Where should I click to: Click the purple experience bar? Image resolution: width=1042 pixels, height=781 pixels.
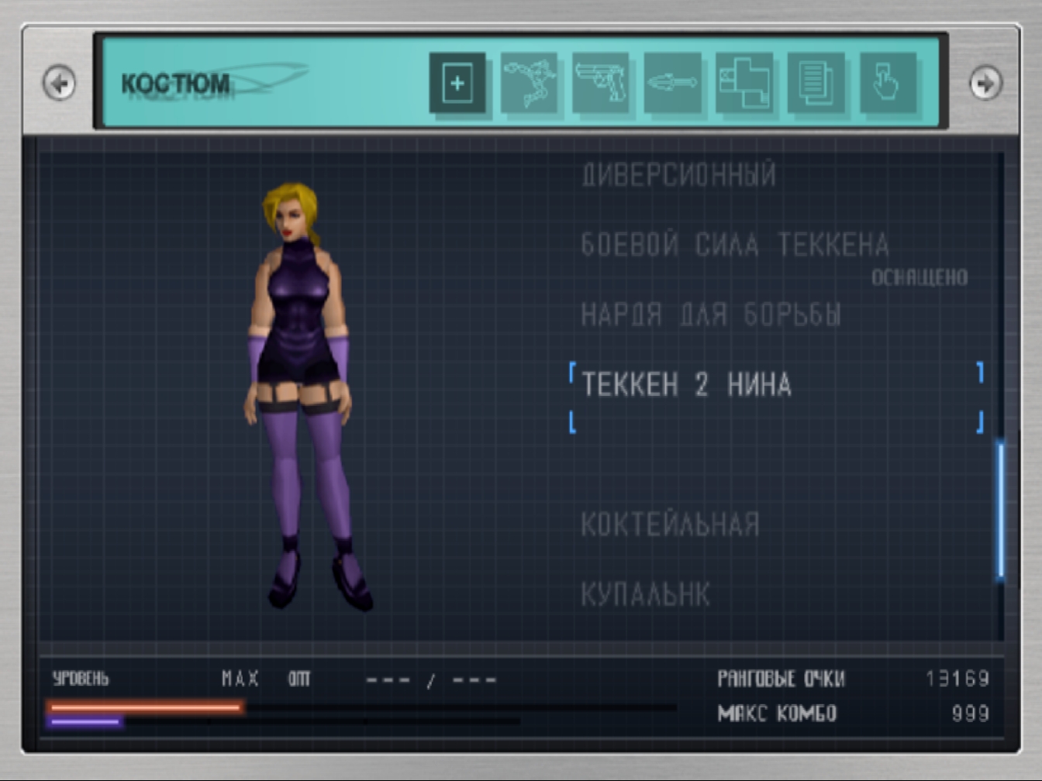coord(85,722)
